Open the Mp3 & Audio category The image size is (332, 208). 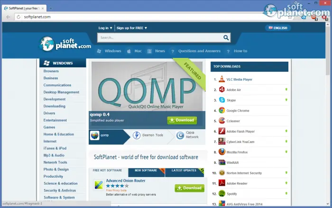[54, 155]
